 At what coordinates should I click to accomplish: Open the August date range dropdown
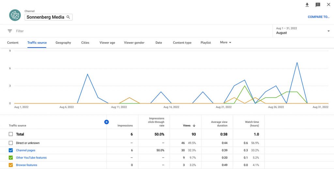[303, 31]
